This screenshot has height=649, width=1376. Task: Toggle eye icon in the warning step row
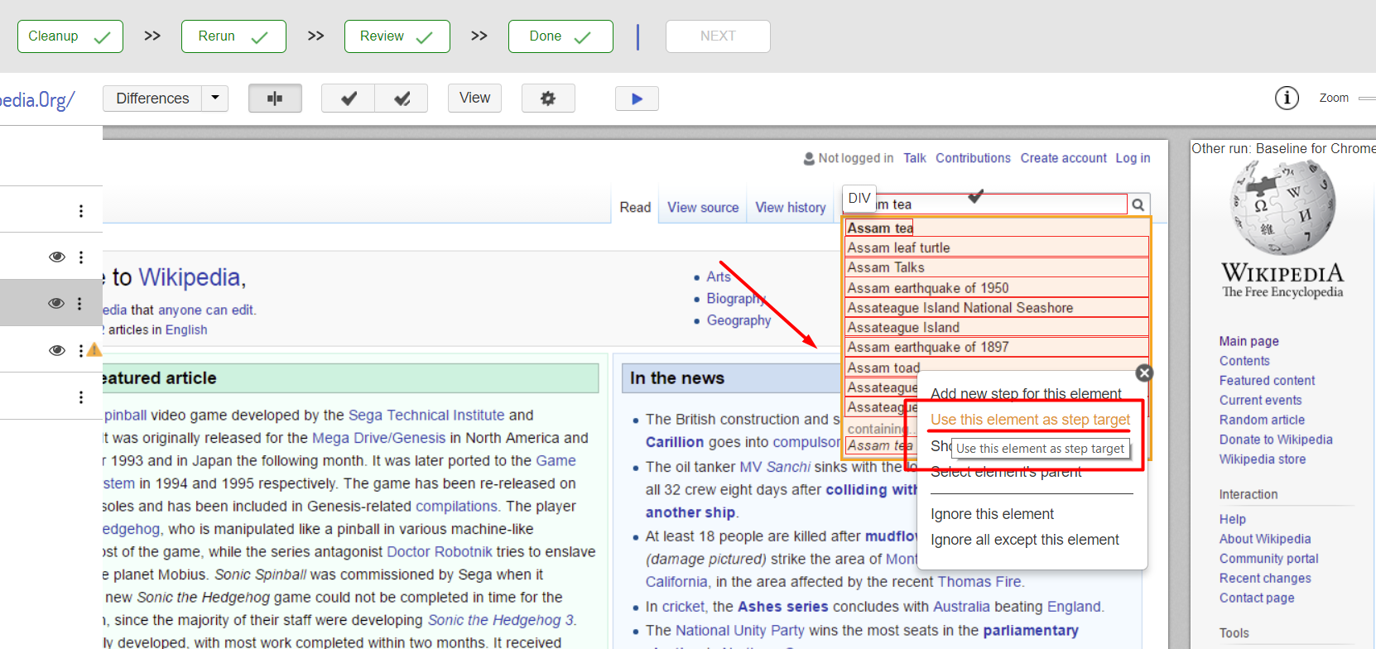(x=56, y=350)
